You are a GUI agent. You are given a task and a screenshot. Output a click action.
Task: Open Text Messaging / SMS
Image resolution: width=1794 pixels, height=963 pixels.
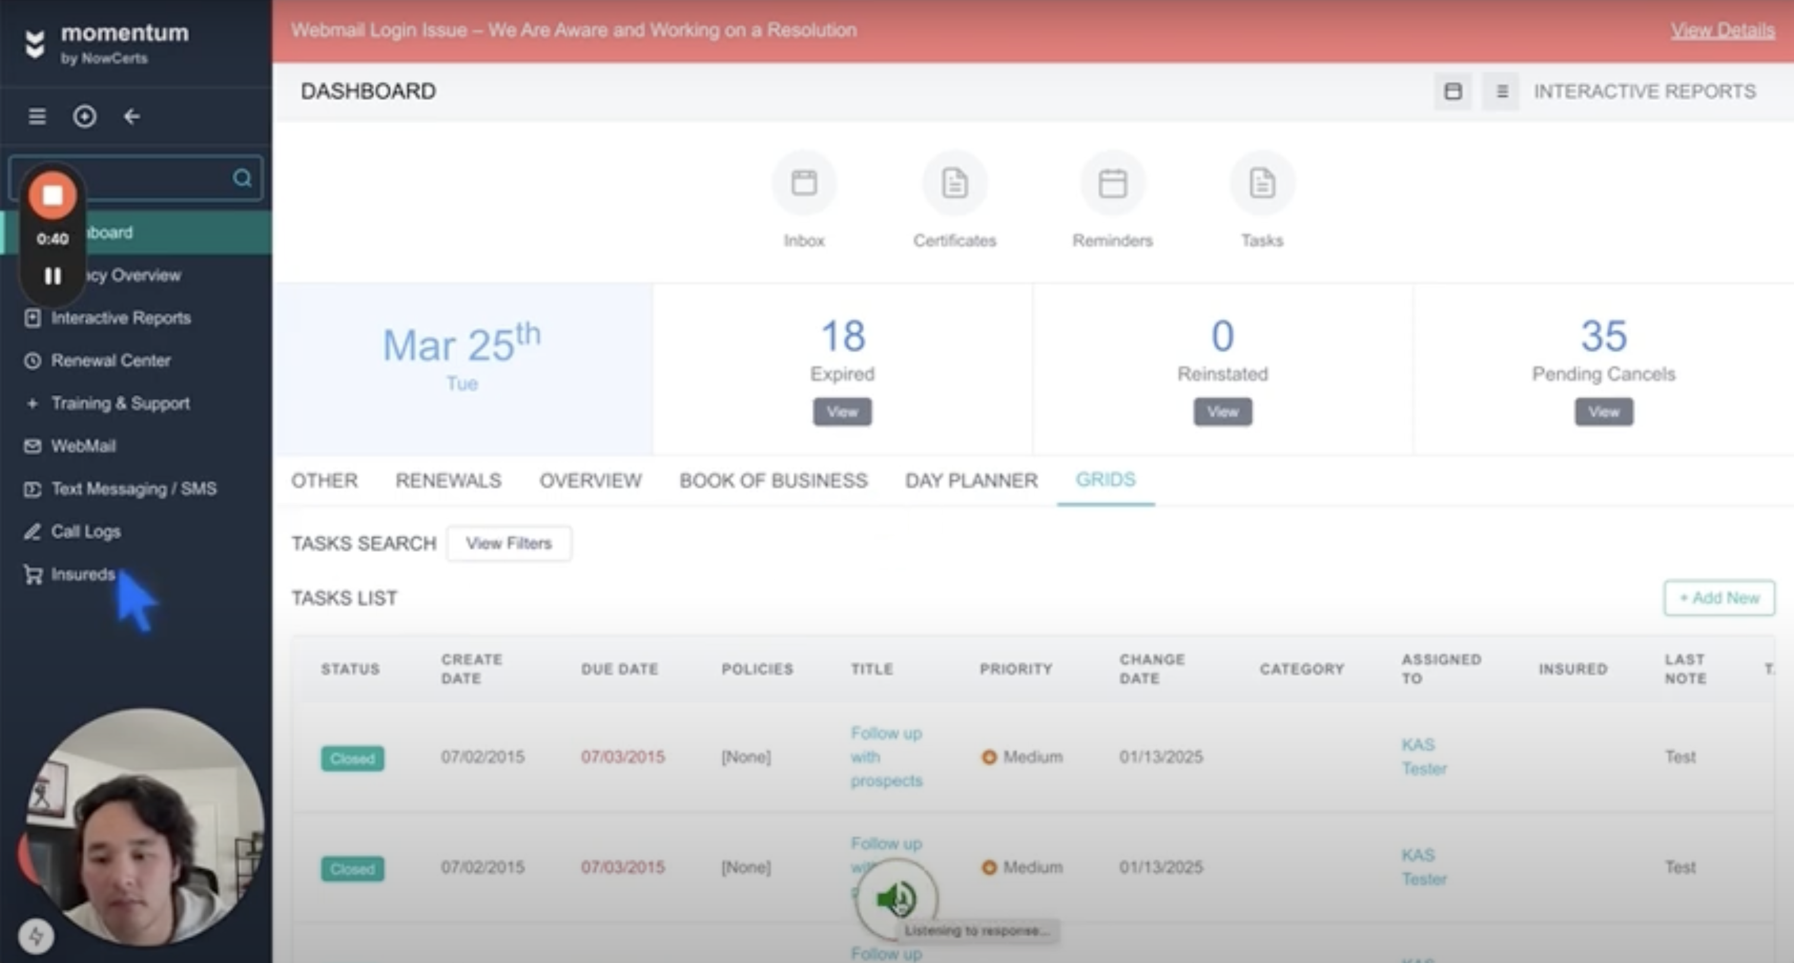coord(133,489)
